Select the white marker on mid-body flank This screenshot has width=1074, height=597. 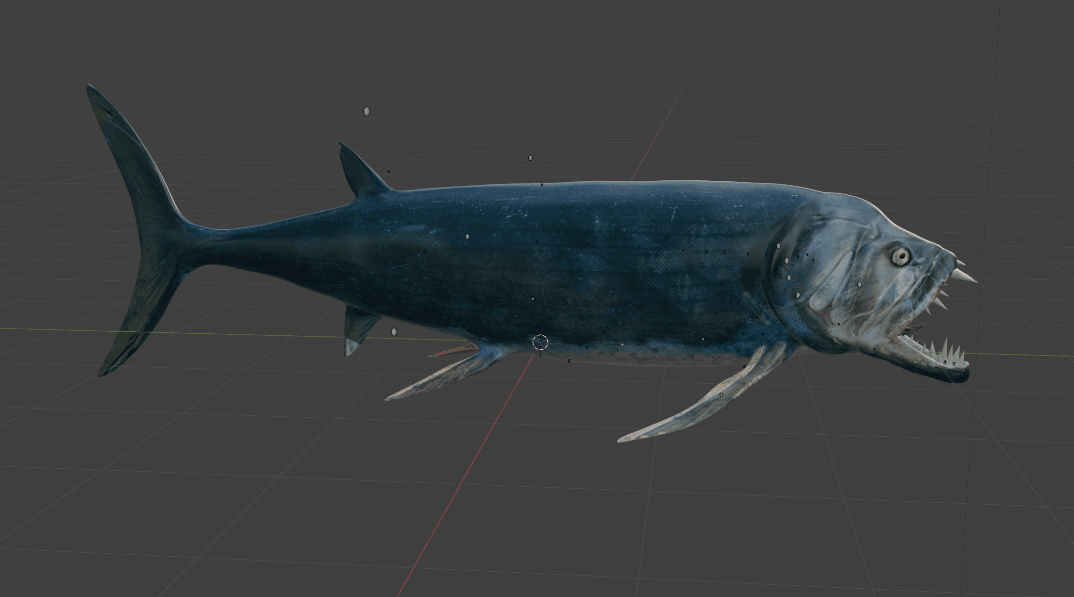click(x=467, y=236)
